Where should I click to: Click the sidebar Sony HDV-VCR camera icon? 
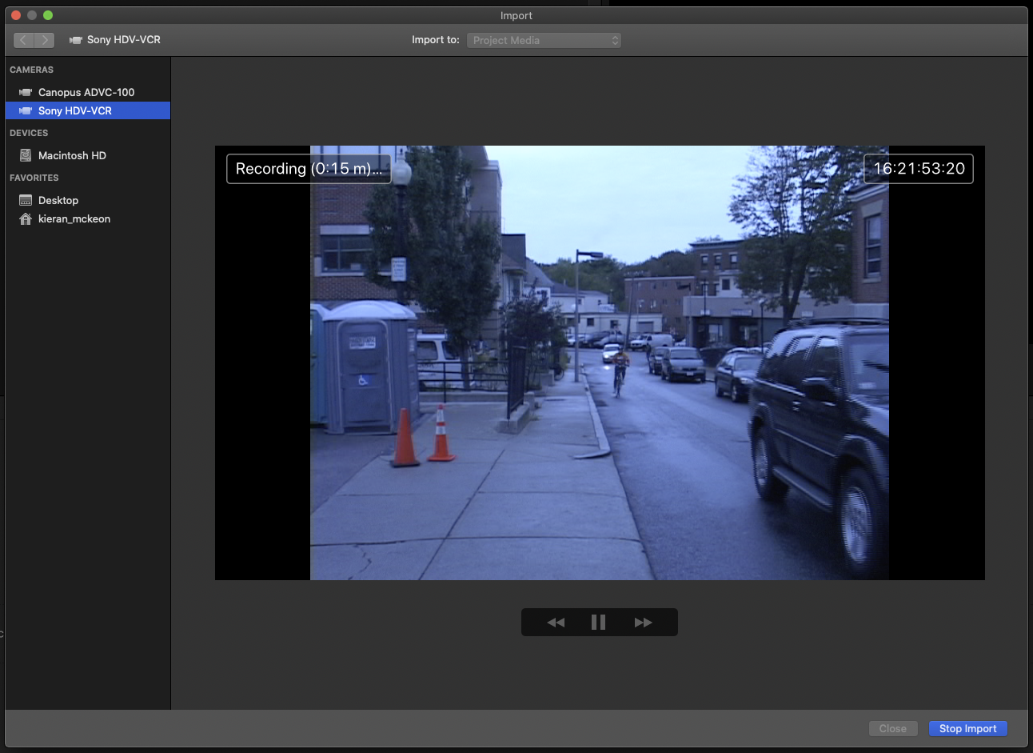[26, 111]
